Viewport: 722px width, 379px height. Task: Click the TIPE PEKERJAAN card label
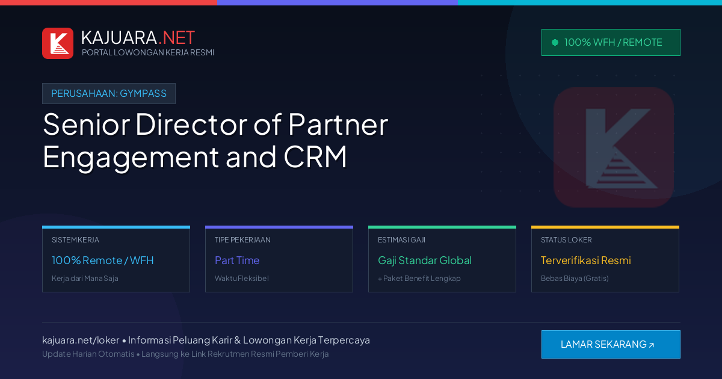(242, 239)
